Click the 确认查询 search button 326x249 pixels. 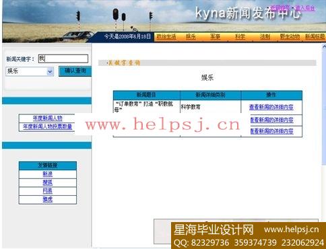click(75, 71)
